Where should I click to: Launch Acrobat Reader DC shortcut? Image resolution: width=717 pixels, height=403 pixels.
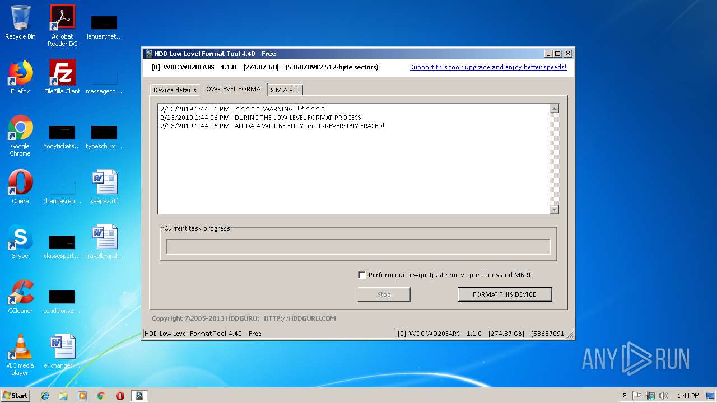coord(62,26)
